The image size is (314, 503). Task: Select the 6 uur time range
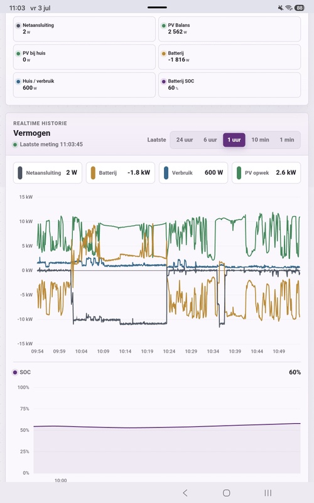pos(210,140)
